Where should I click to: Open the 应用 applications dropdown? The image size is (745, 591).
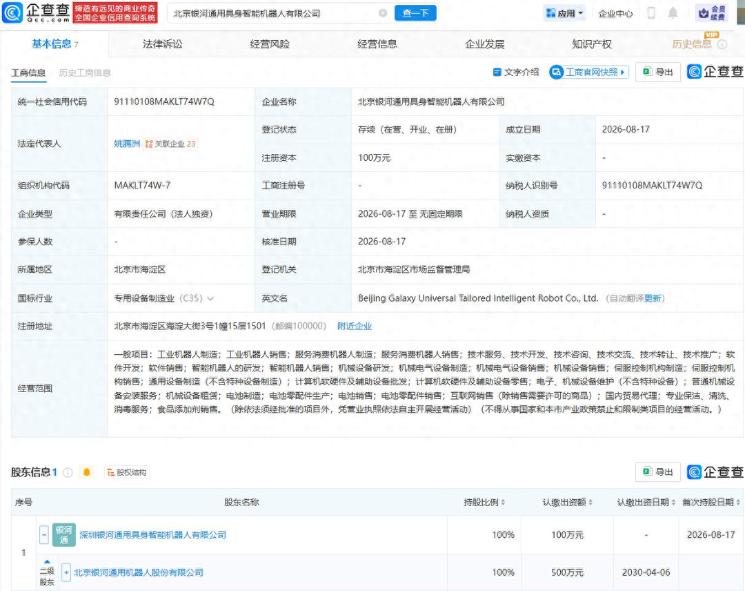click(564, 13)
